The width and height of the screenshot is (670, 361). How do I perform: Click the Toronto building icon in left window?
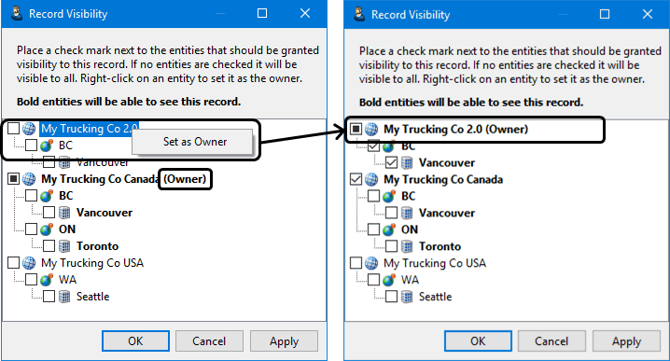[64, 246]
